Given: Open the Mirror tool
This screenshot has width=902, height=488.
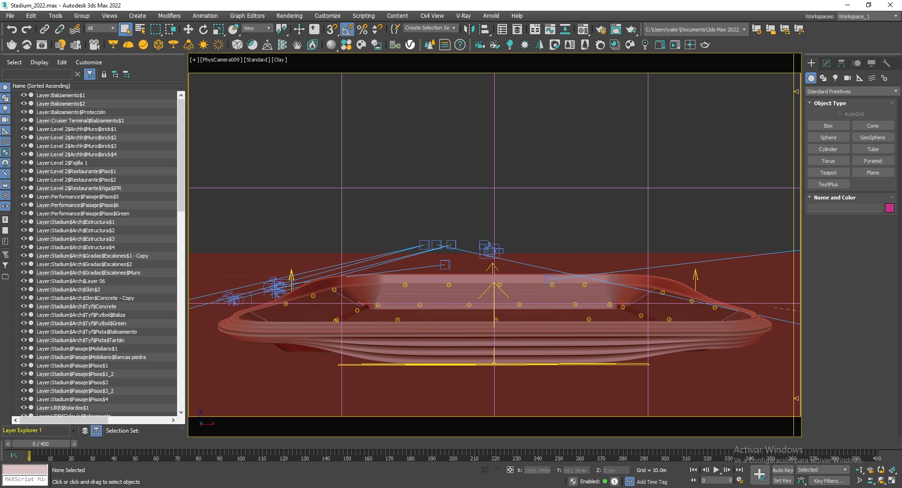Looking at the screenshot, I should click(x=469, y=30).
